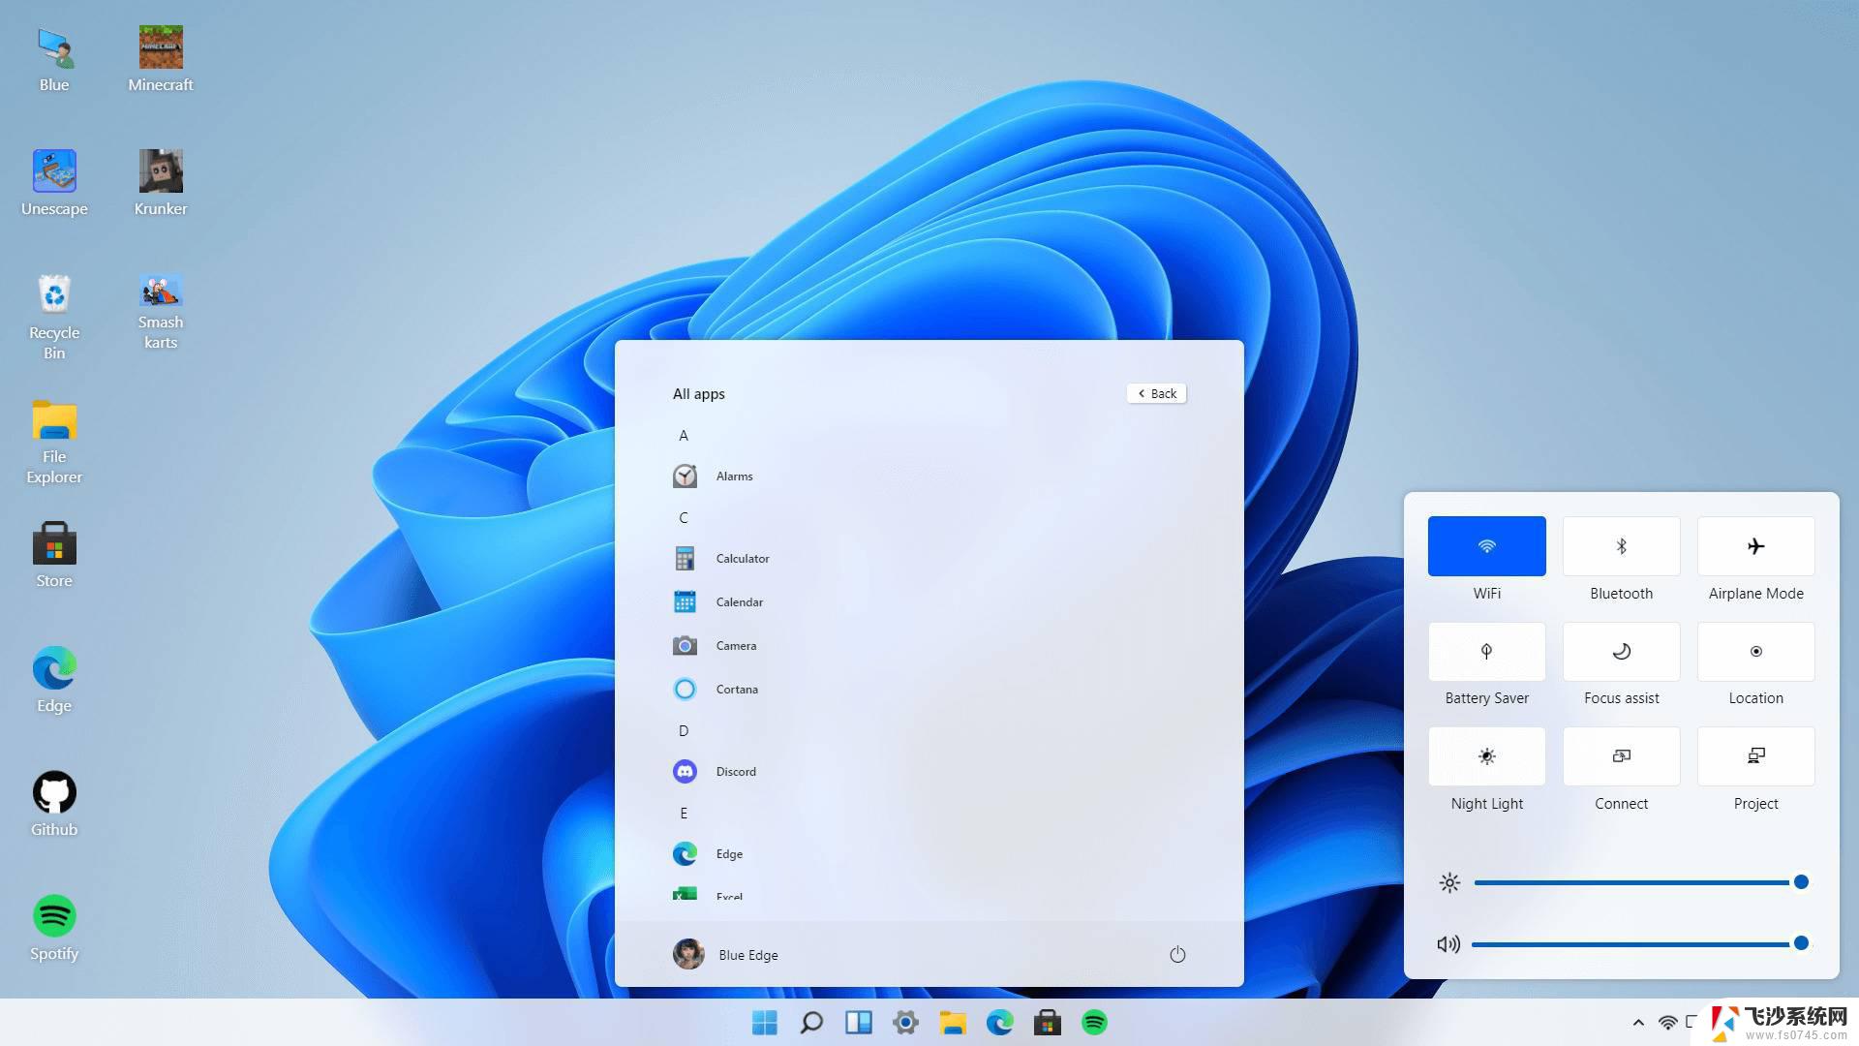Click power button near Blue Edge

tap(1174, 954)
